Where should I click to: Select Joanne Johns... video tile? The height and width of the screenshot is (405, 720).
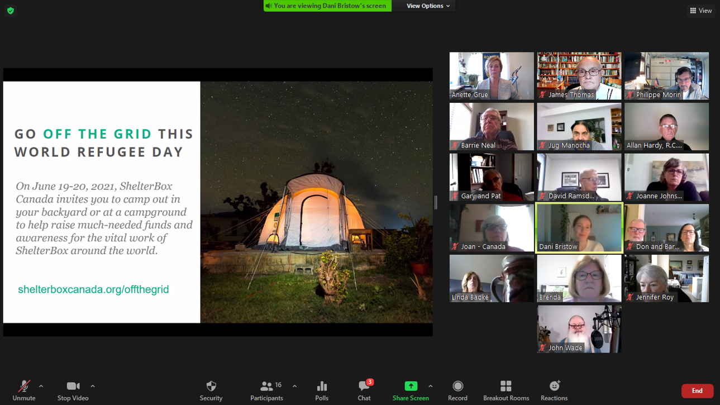pyautogui.click(x=666, y=177)
